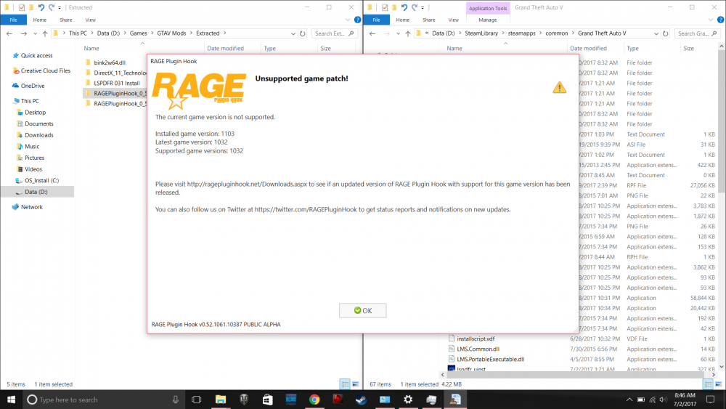
Task: Click Redo icon in Extracted window title bar
Action: [x=52, y=7]
